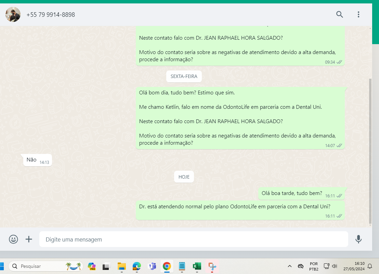
Task: Open volume control tray icon
Action: (335, 266)
